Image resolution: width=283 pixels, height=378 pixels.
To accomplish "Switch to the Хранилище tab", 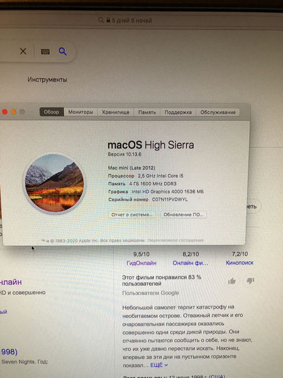I will tap(116, 112).
